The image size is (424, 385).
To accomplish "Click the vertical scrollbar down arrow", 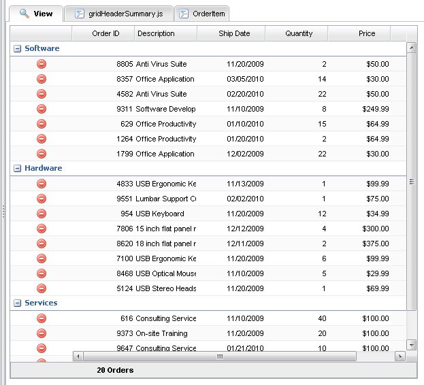I will tap(411, 345).
